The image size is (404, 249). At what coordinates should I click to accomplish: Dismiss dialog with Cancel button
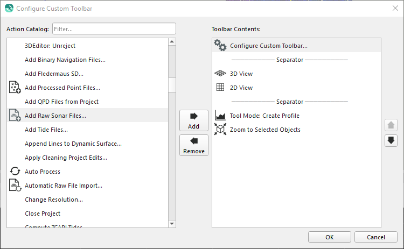coord(375,237)
